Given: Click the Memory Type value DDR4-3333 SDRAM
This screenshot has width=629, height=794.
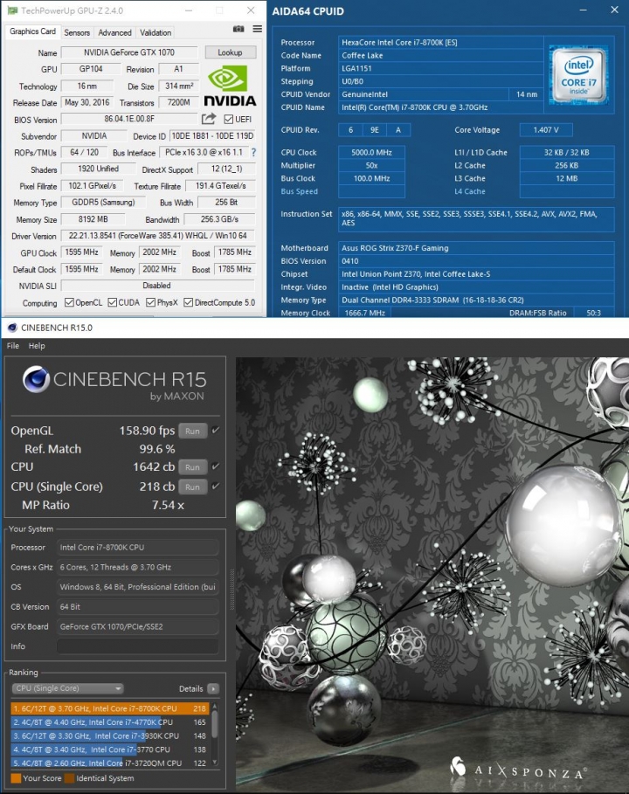Looking at the screenshot, I should click(x=476, y=300).
